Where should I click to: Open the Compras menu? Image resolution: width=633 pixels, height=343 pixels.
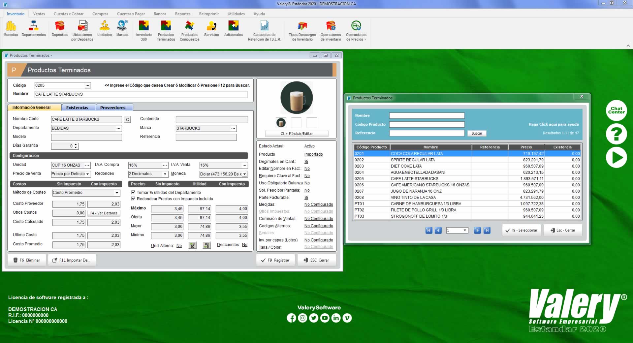click(x=100, y=14)
